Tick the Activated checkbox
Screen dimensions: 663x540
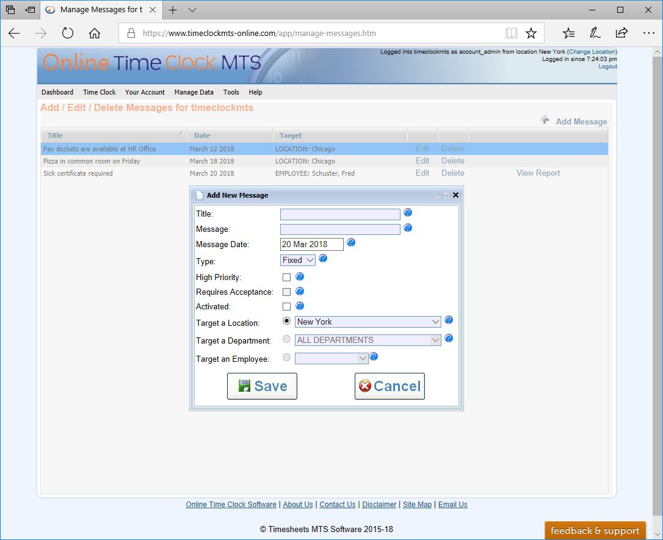coord(286,306)
